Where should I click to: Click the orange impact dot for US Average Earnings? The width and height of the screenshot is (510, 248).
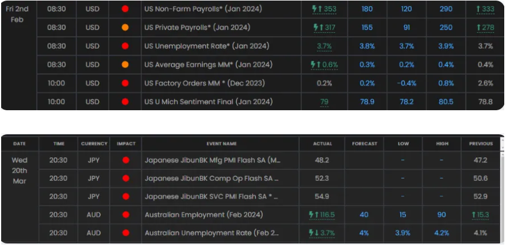[x=125, y=65]
